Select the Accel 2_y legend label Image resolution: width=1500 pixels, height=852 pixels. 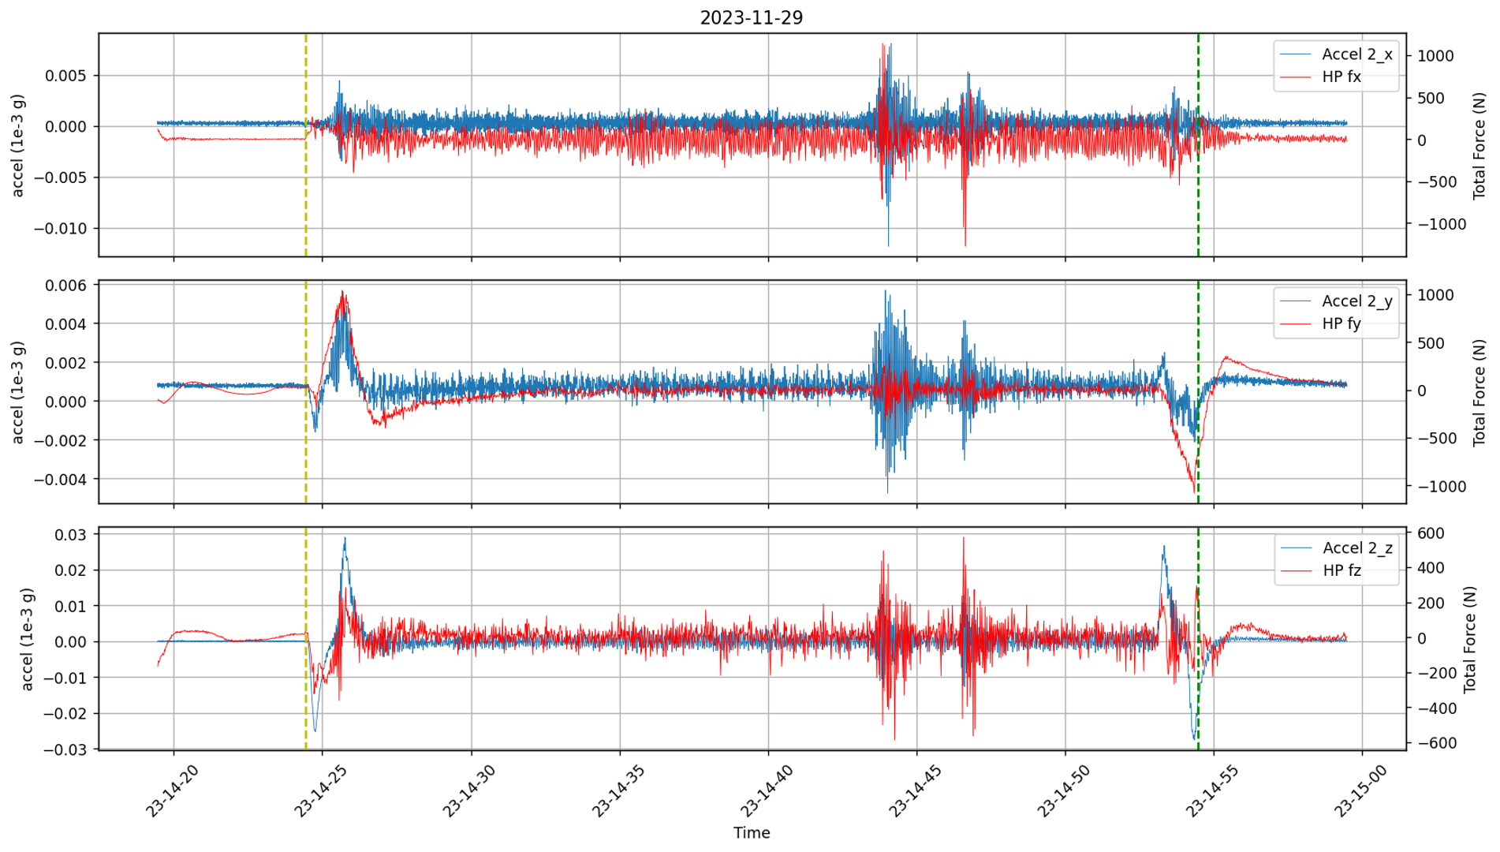(x=1357, y=301)
